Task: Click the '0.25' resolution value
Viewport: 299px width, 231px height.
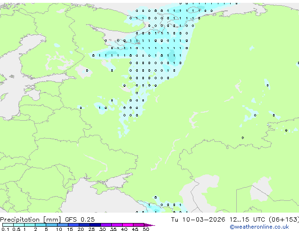Action: (88, 219)
